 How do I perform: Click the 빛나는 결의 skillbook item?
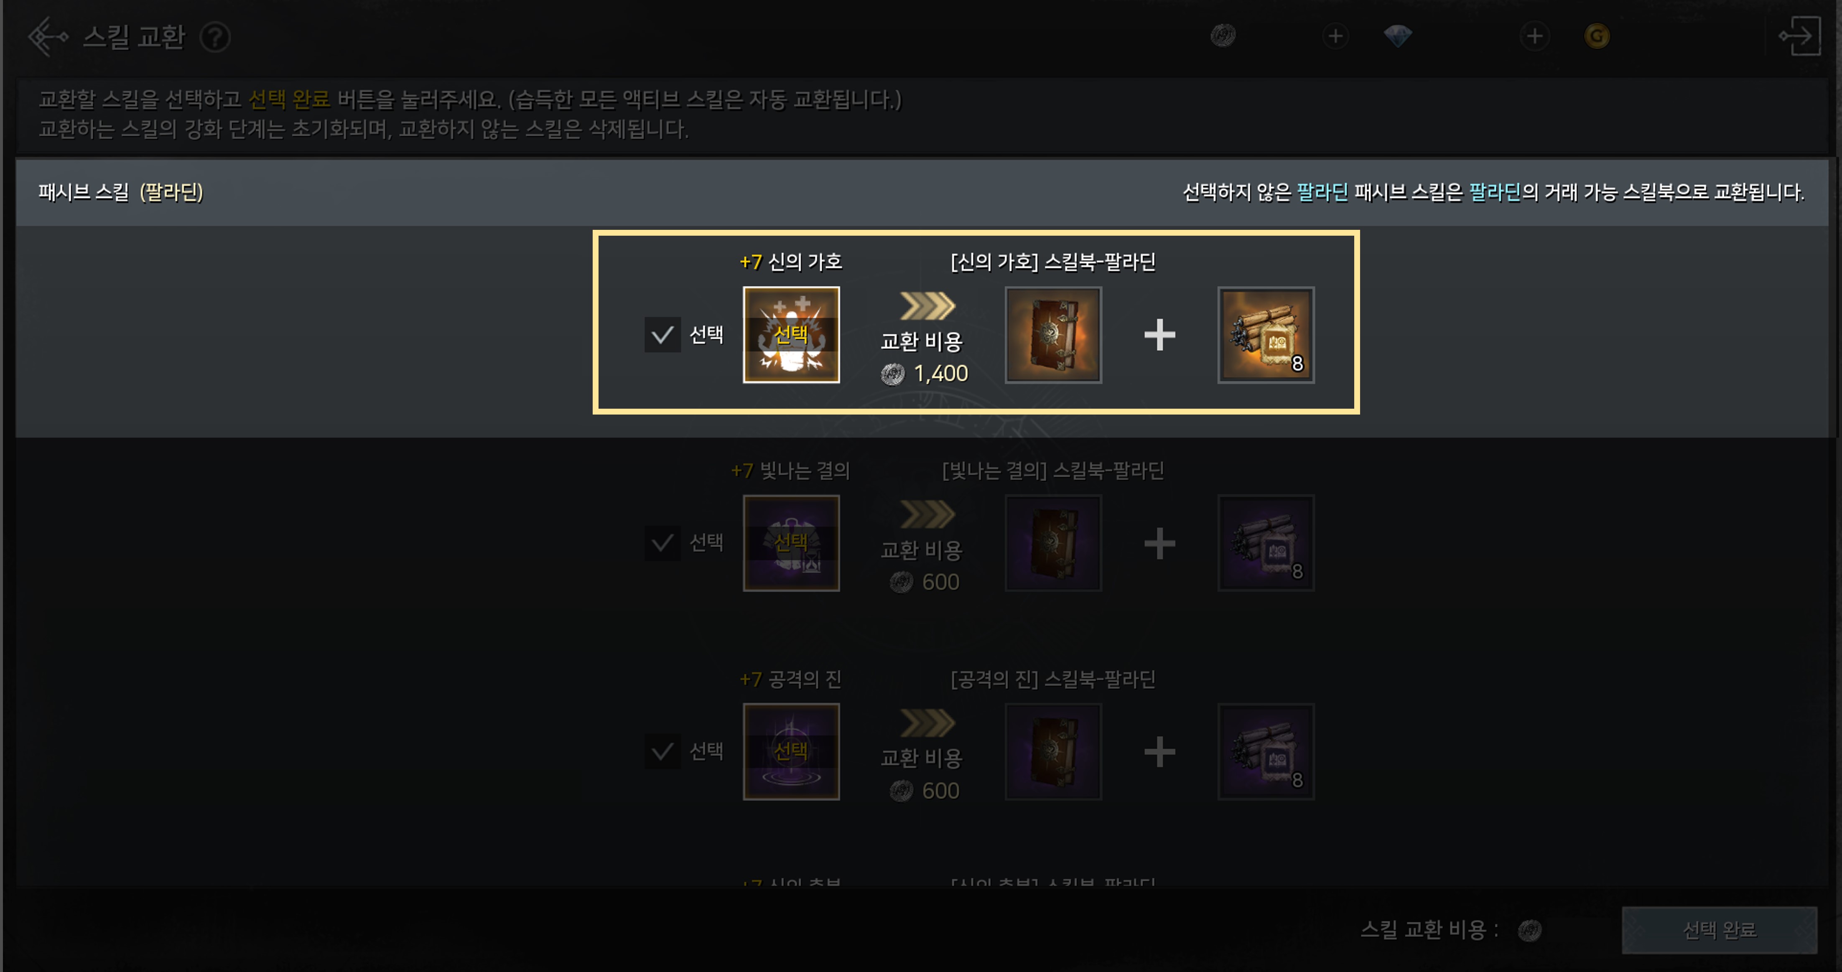click(1053, 543)
